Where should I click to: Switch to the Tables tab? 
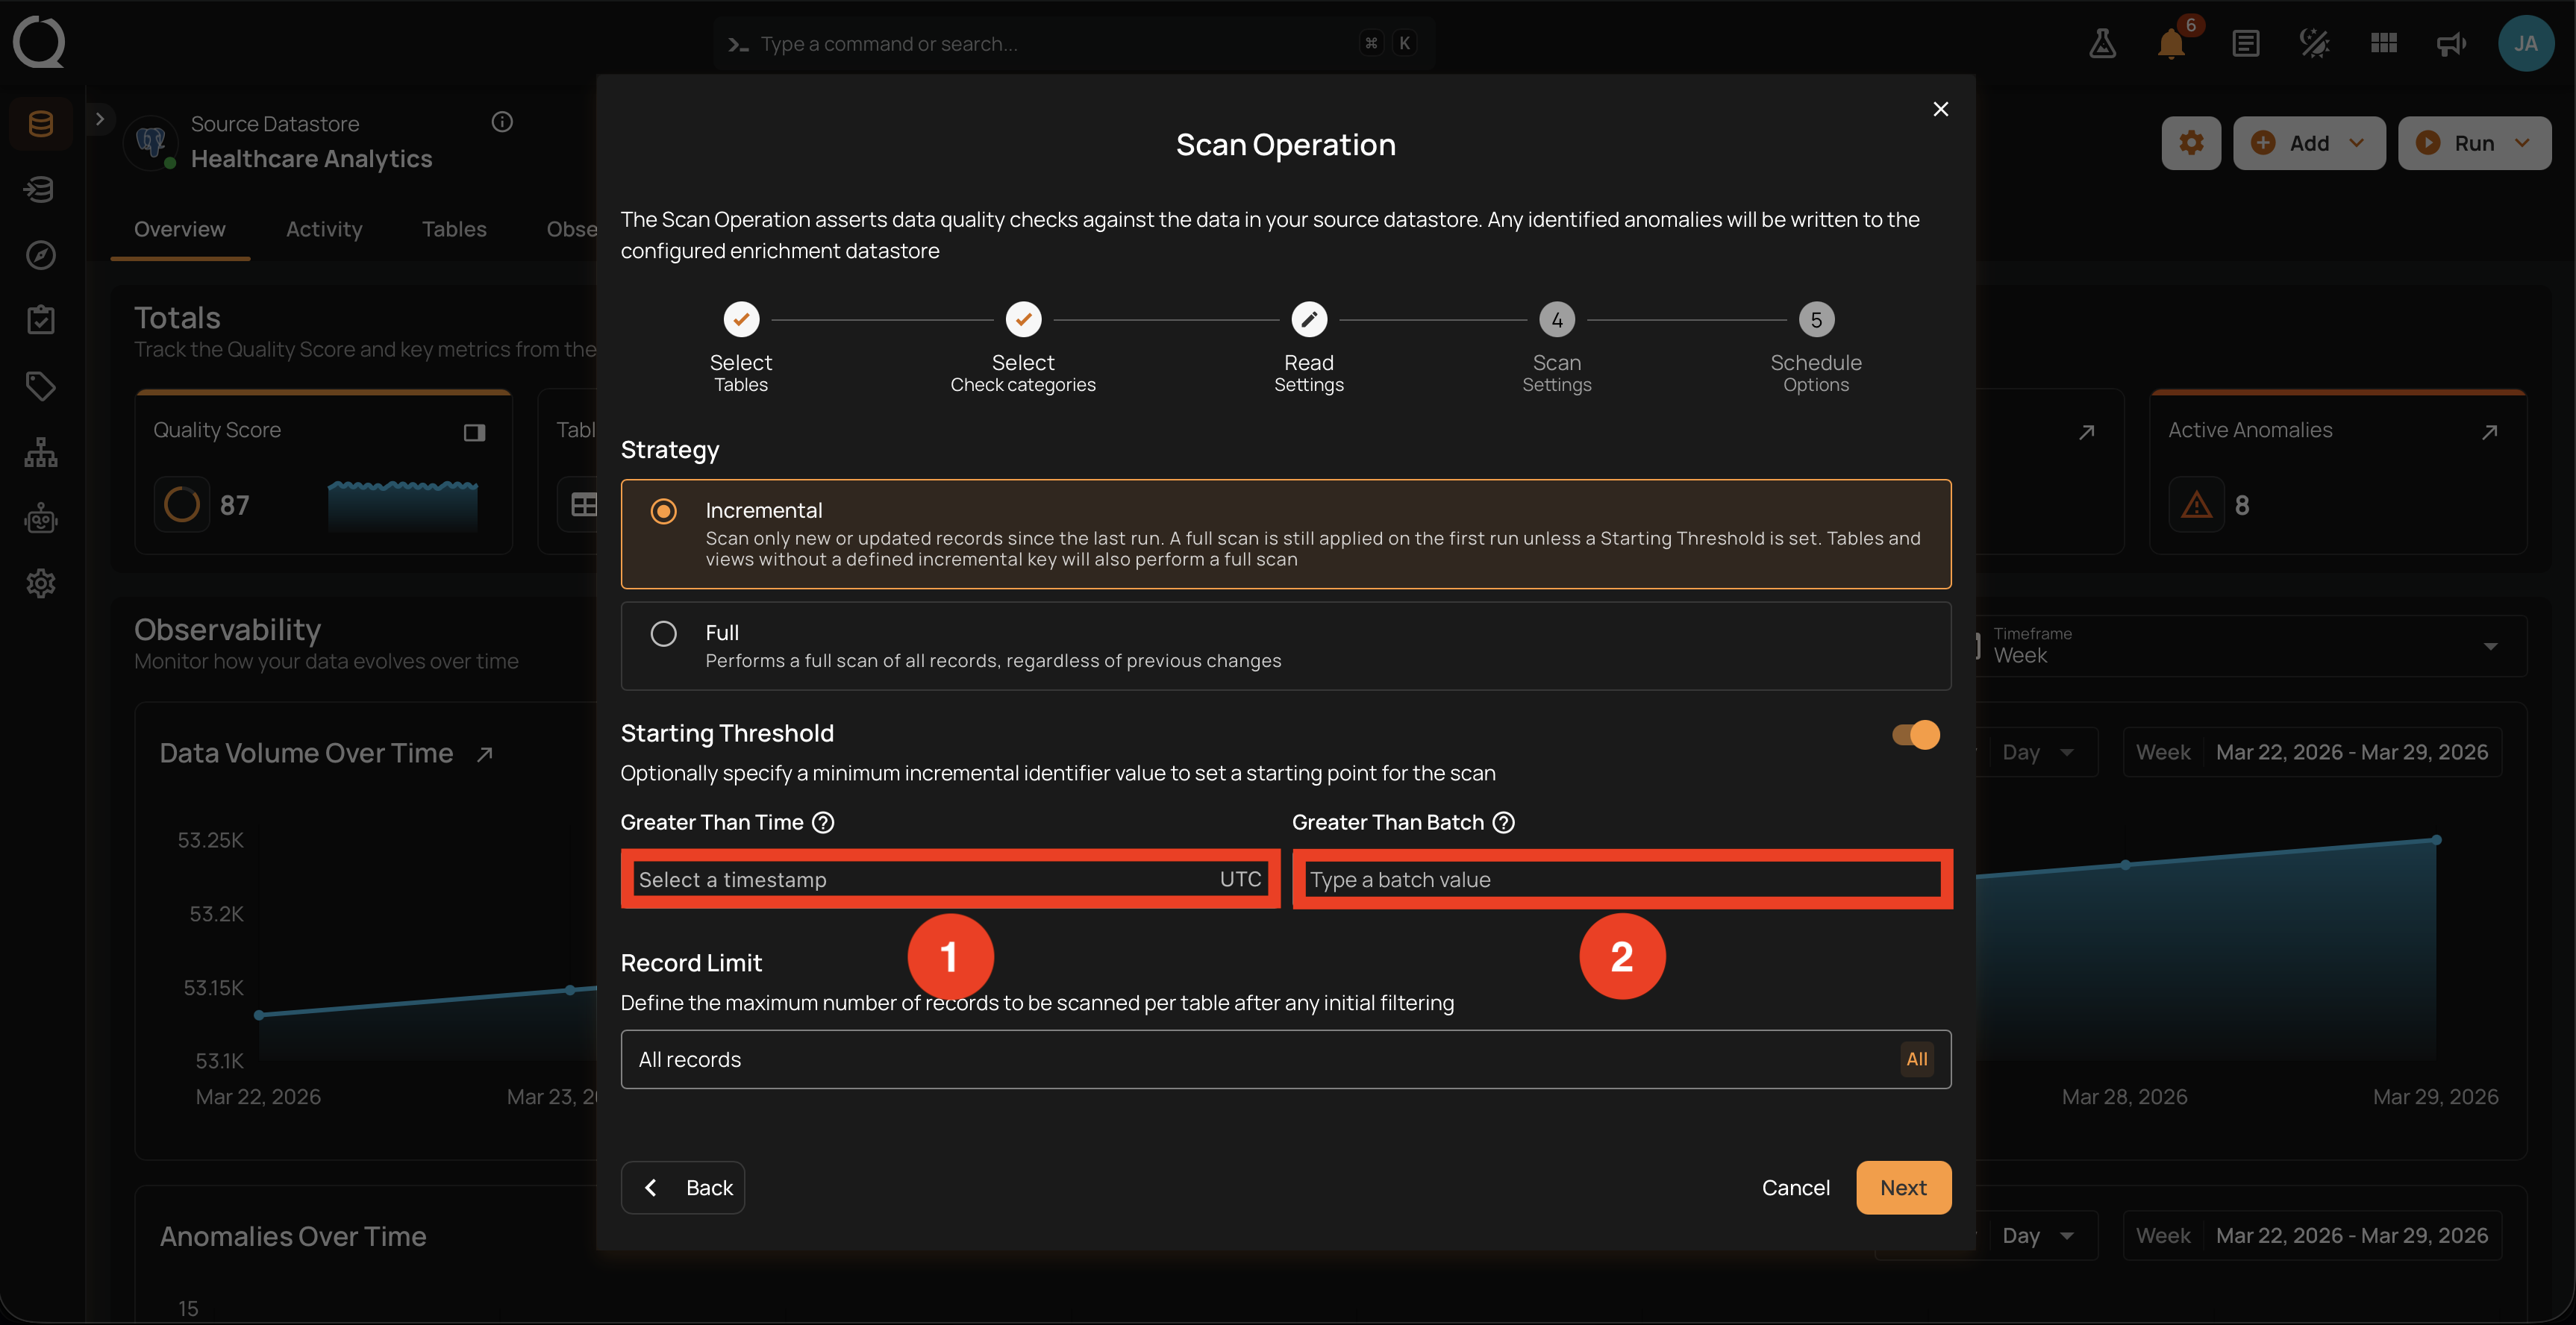[x=454, y=229]
